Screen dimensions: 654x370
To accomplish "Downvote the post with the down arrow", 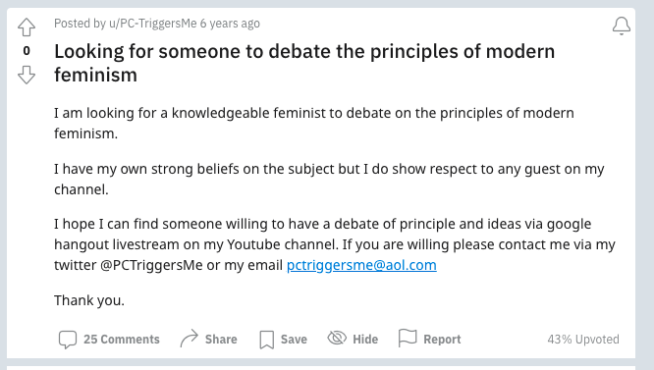I will 27,75.
